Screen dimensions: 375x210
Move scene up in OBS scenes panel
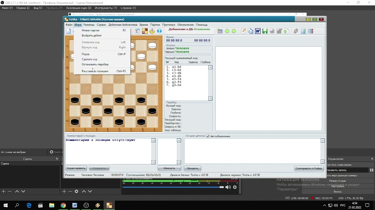17,191
